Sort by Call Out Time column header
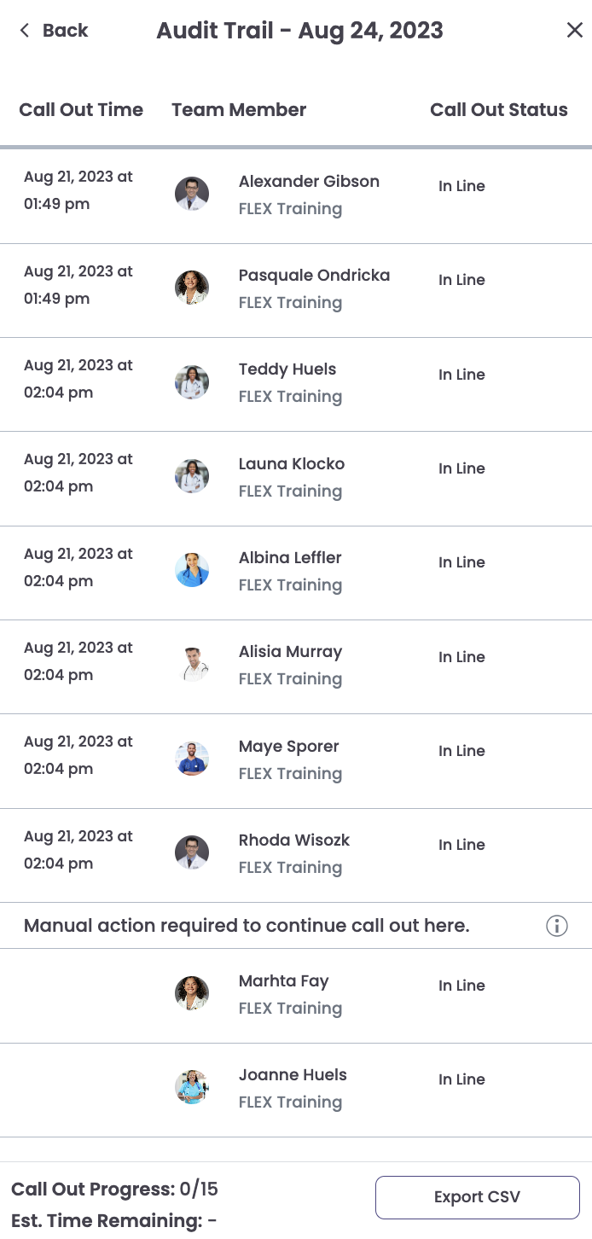This screenshot has width=592, height=1239. [x=81, y=110]
